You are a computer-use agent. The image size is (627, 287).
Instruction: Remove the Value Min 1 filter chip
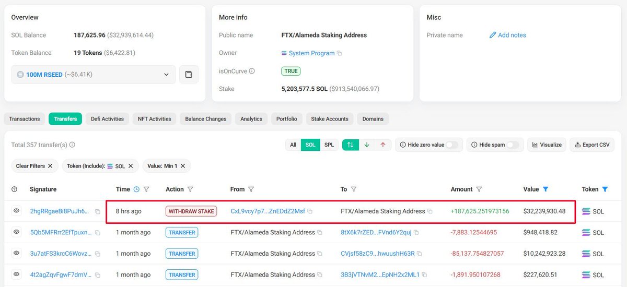coord(183,166)
